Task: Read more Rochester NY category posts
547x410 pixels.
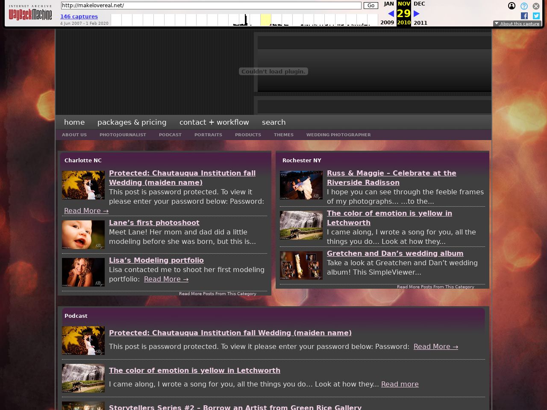Action: click(x=435, y=287)
